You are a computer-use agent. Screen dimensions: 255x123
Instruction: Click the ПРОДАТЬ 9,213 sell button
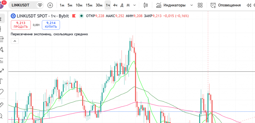tap(21, 25)
